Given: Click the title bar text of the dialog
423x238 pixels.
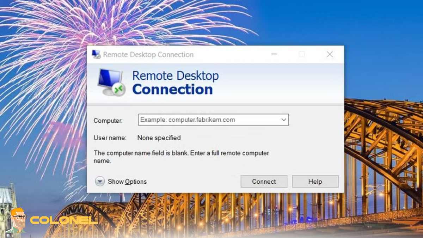Looking at the screenshot, I should point(148,54).
